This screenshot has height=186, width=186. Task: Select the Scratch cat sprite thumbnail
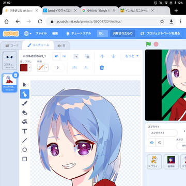coord(154,162)
